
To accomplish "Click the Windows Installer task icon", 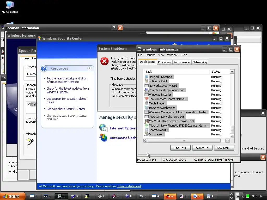I will (x=146, y=94).
